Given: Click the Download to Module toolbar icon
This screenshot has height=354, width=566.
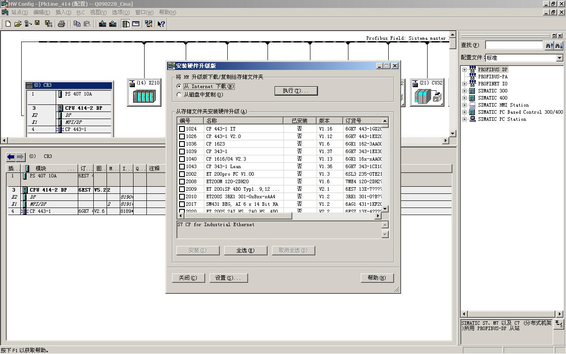Looking at the screenshot, I should click(x=103, y=24).
